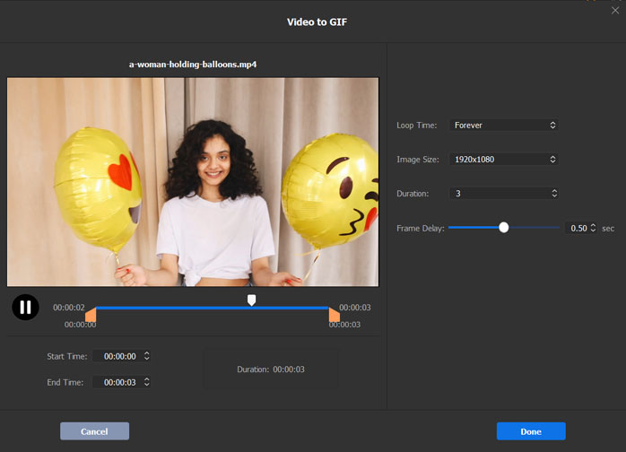Click the End Time 00:00:03 field

point(122,382)
